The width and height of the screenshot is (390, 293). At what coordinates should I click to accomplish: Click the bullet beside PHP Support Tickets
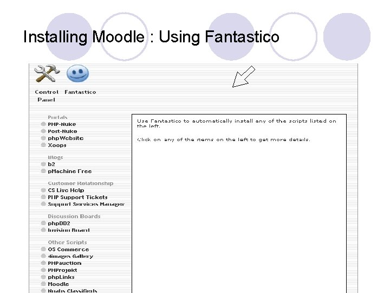point(43,197)
